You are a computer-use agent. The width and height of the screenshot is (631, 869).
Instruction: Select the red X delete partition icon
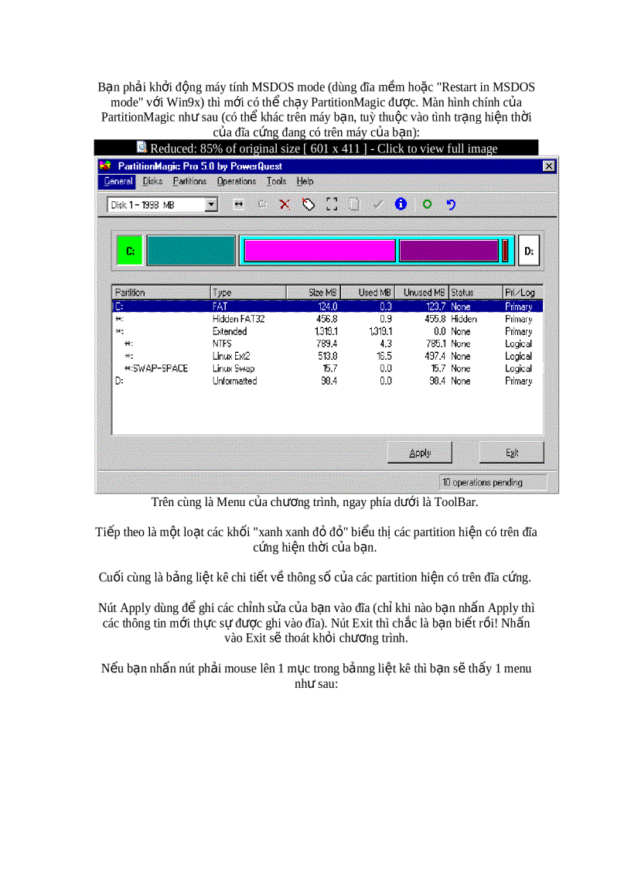coord(285,204)
